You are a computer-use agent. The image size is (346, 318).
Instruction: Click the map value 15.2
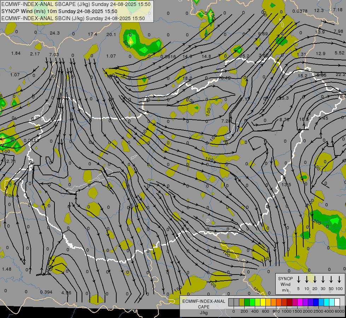[302, 76]
